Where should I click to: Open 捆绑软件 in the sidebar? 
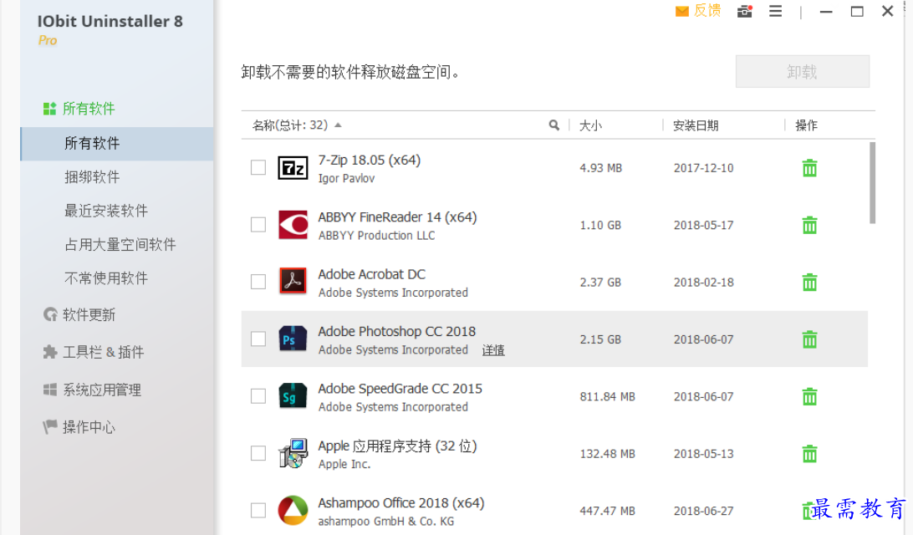click(92, 177)
